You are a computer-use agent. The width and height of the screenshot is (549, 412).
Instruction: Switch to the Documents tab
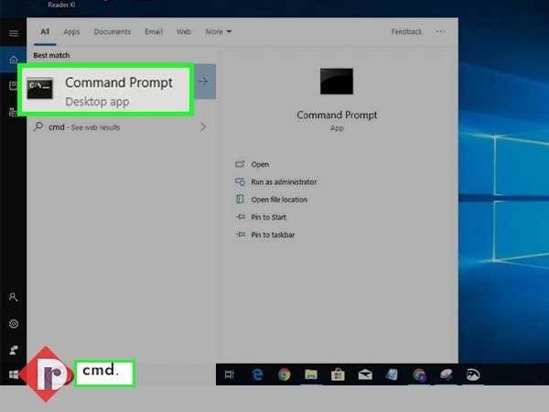[x=112, y=32]
